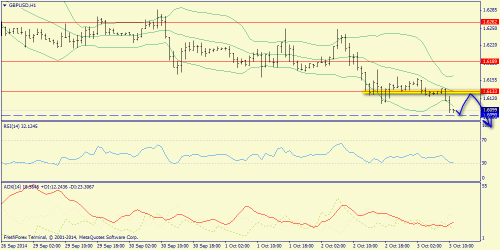Click the 1.6250 price axis label

(489, 28)
